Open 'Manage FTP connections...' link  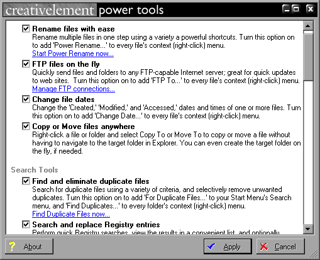pos(74,89)
